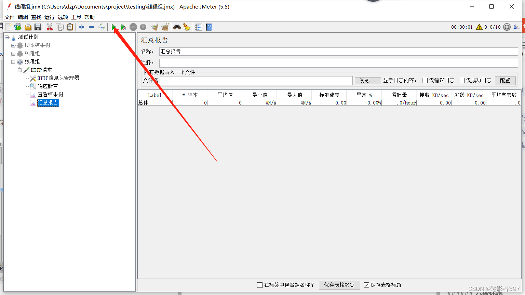This screenshot has width=525, height=295.
Task: Select 脚本结果树 in tree
Action: tap(37, 45)
